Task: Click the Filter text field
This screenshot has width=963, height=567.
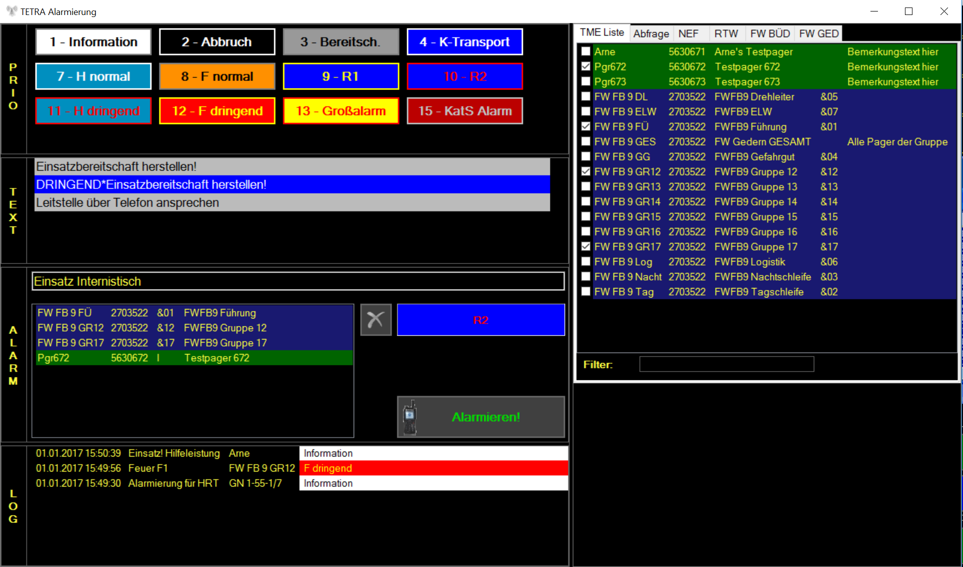Action: (x=726, y=364)
